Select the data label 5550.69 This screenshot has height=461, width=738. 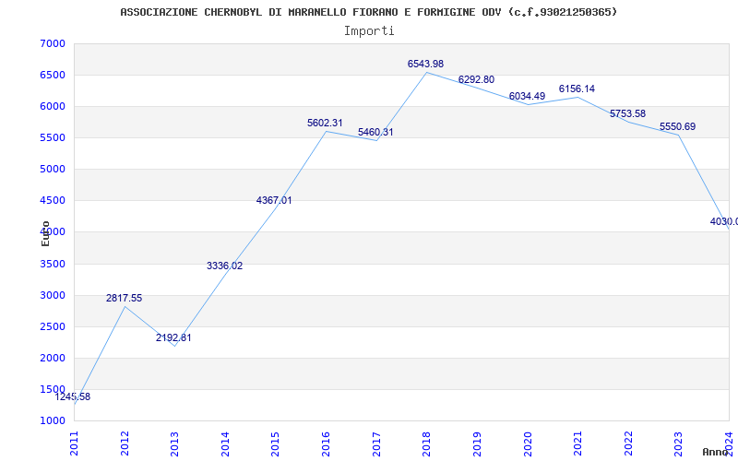(x=678, y=126)
